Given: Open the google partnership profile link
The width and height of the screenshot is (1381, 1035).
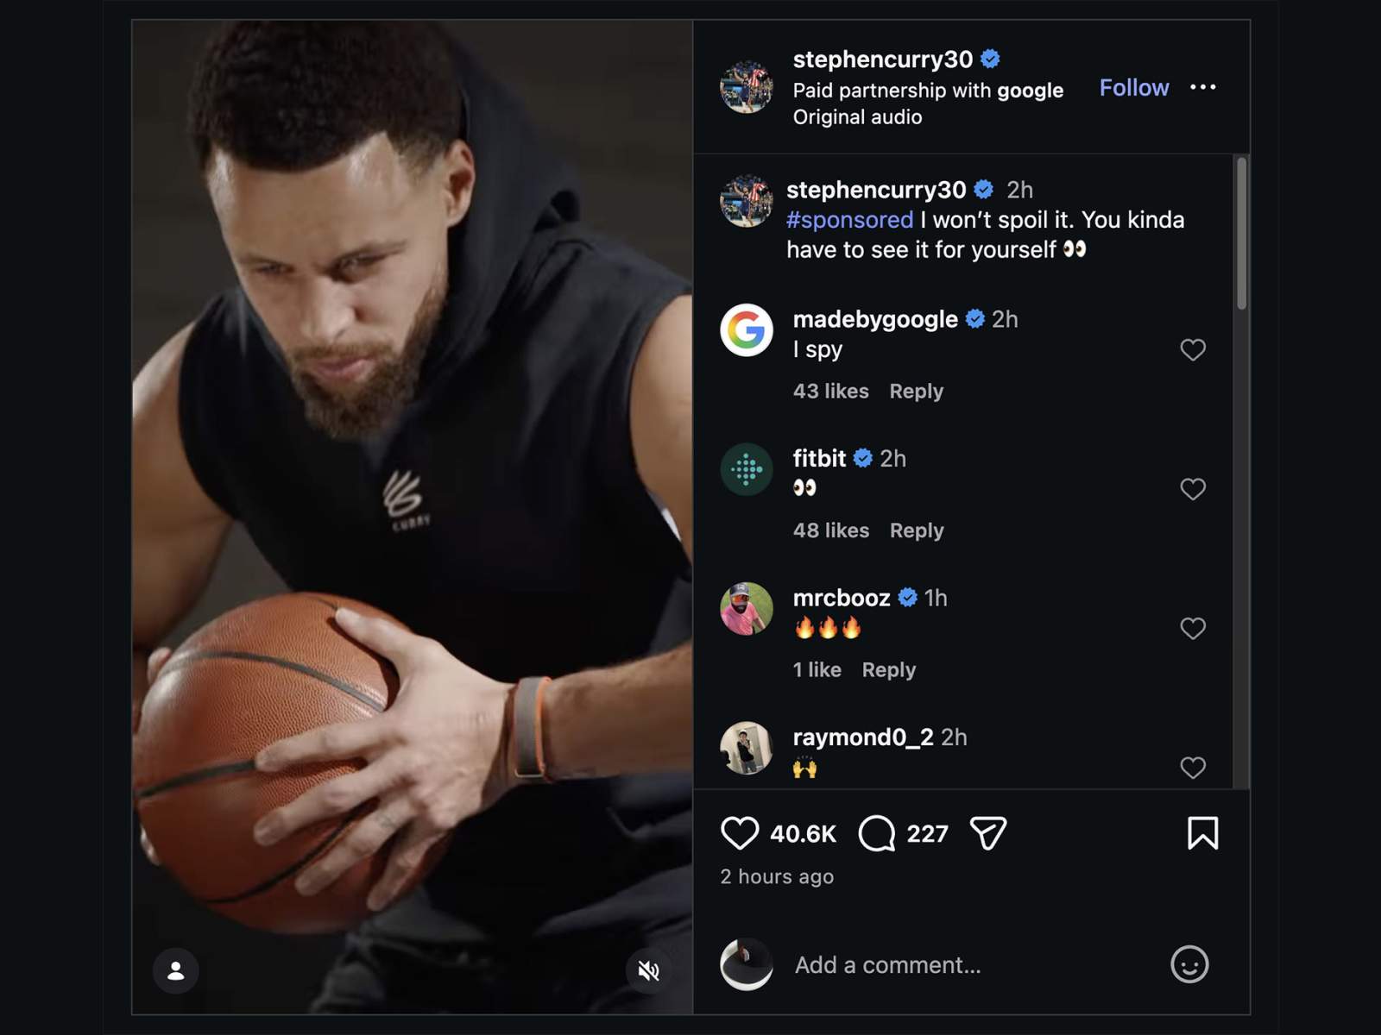Looking at the screenshot, I should (1030, 91).
